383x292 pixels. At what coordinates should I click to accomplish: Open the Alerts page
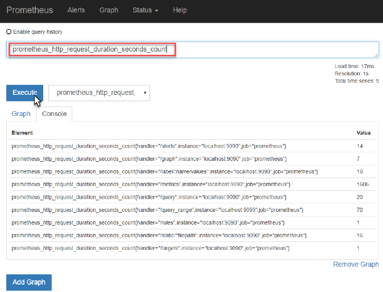pos(76,10)
